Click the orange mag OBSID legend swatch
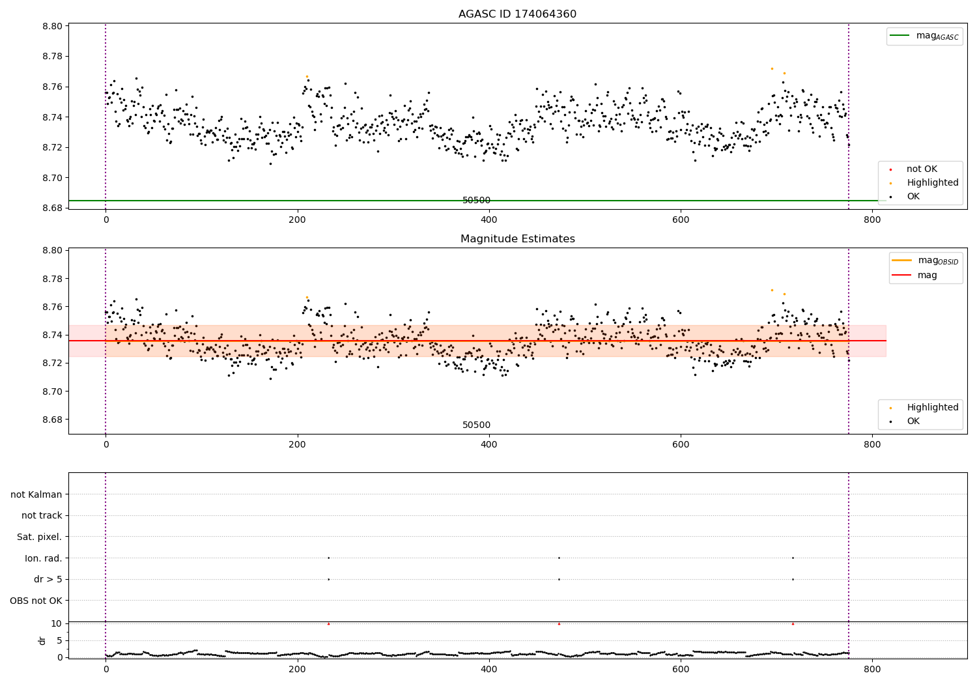977x684 pixels. coord(901,261)
